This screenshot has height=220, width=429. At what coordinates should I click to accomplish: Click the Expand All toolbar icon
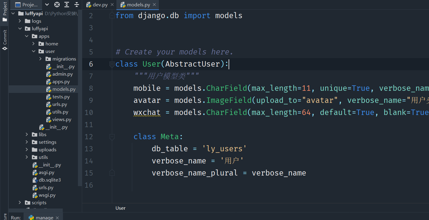pos(67,5)
